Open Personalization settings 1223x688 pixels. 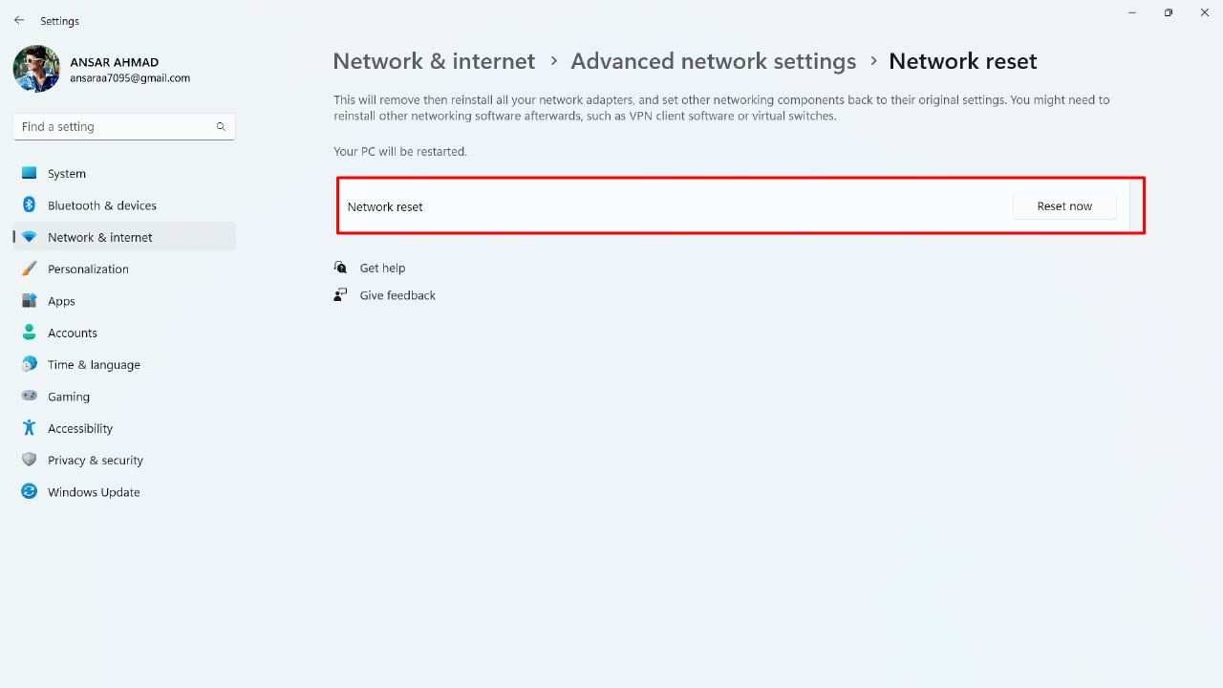(29, 269)
